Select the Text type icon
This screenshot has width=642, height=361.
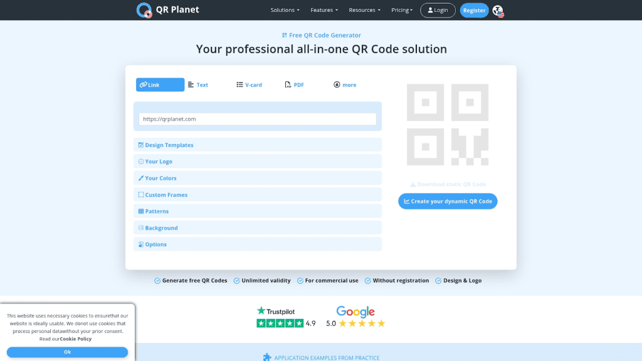point(191,85)
